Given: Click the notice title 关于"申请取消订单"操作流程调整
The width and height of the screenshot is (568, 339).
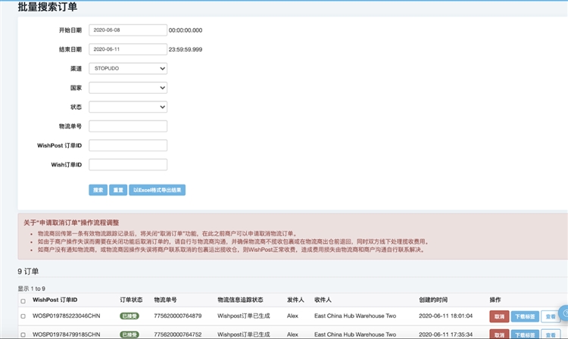Looking at the screenshot, I should pos(71,223).
